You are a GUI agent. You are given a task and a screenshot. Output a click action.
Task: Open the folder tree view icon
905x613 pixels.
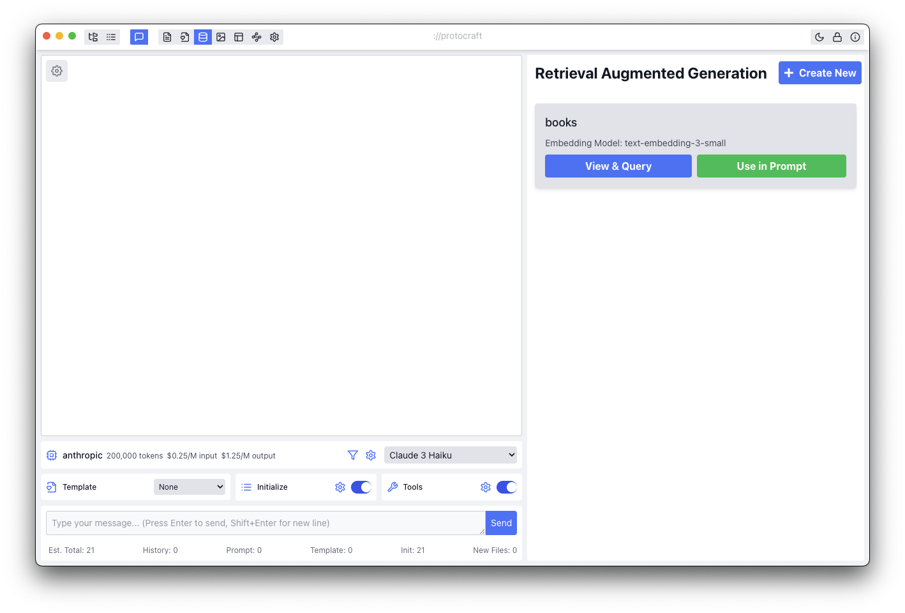(x=93, y=37)
